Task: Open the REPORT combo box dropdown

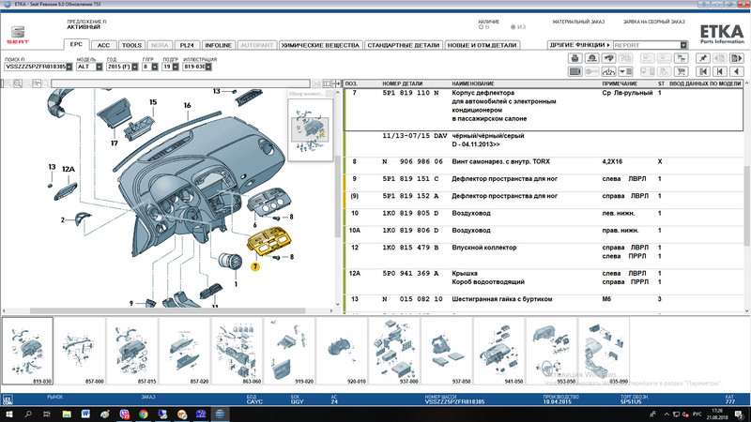Action: coord(684,44)
